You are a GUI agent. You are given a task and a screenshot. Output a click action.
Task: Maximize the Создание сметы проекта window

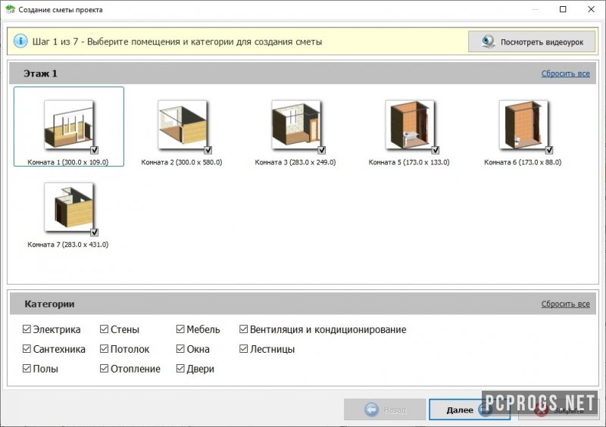[563, 9]
